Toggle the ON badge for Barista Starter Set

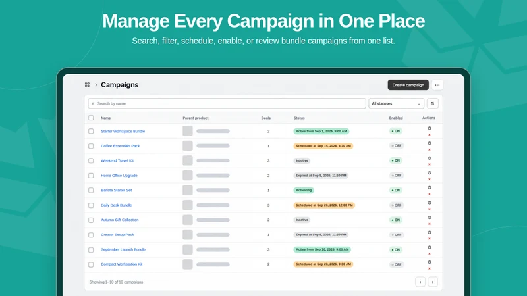pyautogui.click(x=396, y=190)
